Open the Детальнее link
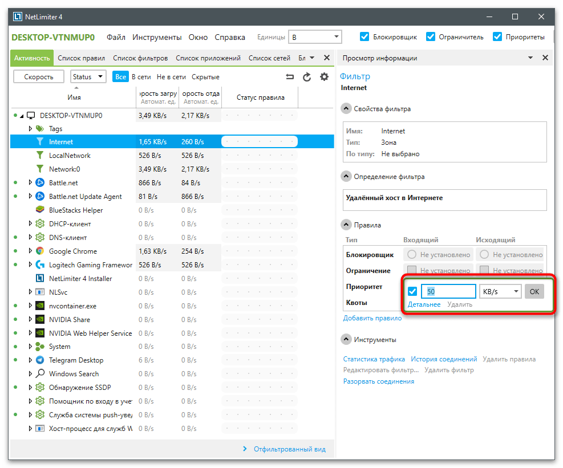 tap(424, 304)
